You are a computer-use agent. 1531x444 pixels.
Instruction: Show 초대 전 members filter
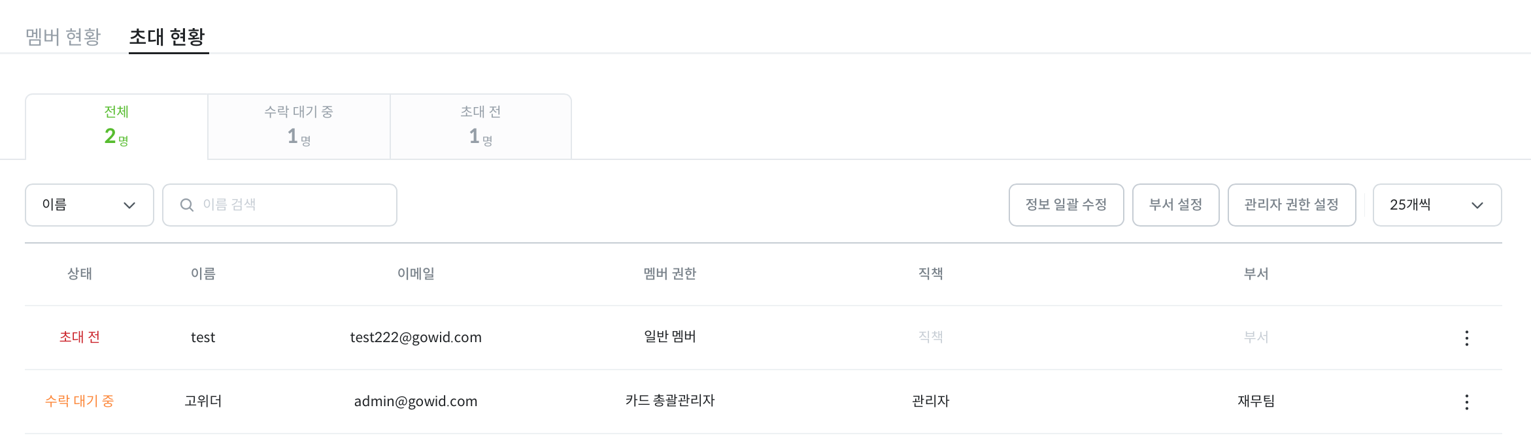pyautogui.click(x=480, y=127)
